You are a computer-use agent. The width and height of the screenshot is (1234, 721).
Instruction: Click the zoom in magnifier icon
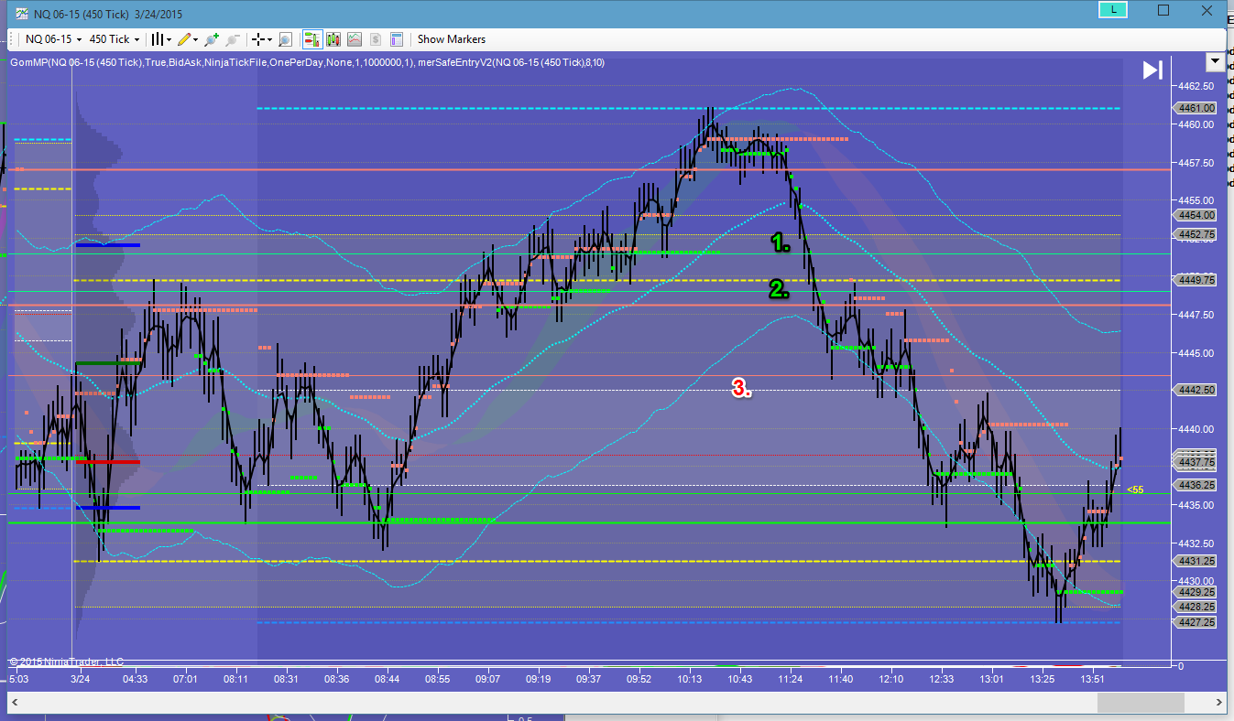(213, 39)
